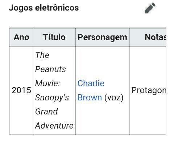
Task: Click the italic word The in title
Action: [x=42, y=55]
